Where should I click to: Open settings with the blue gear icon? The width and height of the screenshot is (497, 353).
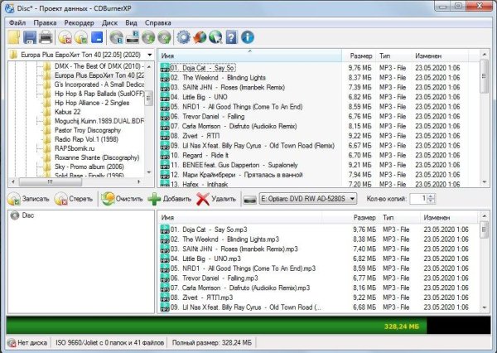[x=184, y=37]
